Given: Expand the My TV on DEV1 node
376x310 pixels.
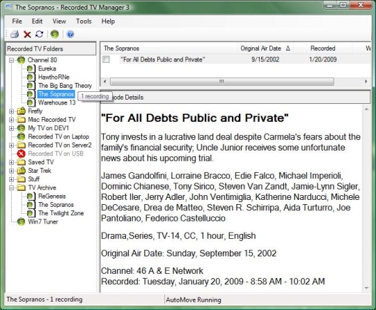Looking at the screenshot, I should 11,128.
